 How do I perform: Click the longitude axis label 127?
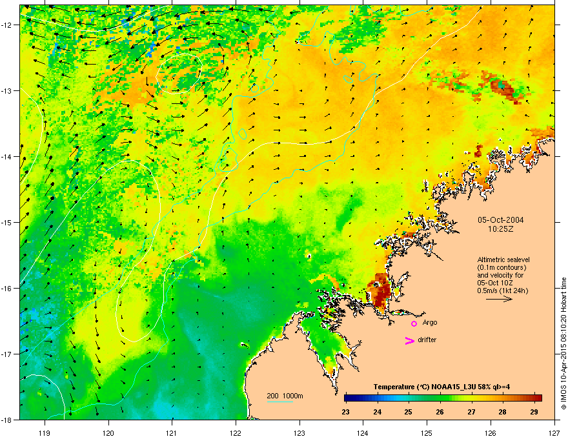[554, 433]
